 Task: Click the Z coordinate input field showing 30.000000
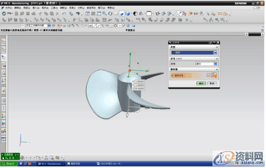139,89
